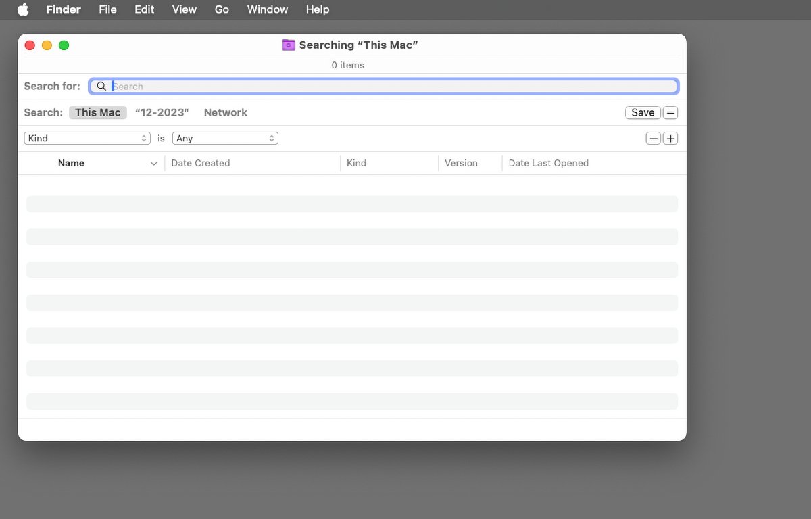This screenshot has width=811, height=519.
Task: Click the minus button beside Save
Action: [x=670, y=113]
